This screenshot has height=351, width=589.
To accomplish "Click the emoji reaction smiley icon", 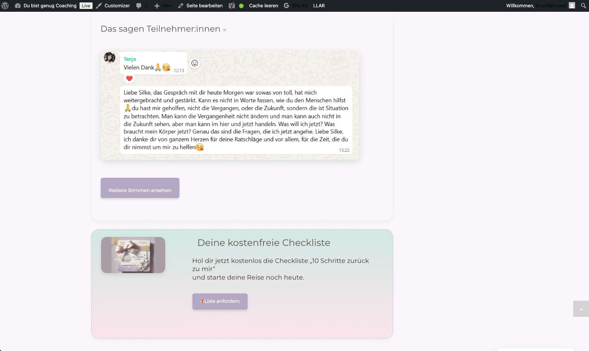I will tap(195, 63).
